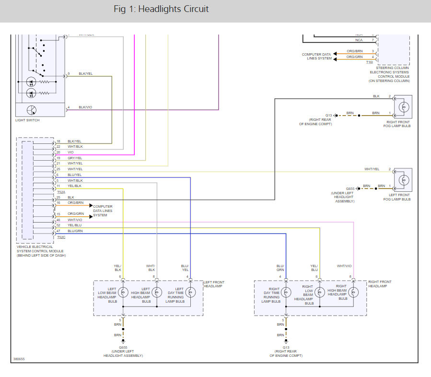Click the 'YEL/BLU' label at module pin 52
The width and height of the screenshot is (431, 377).
click(74, 225)
